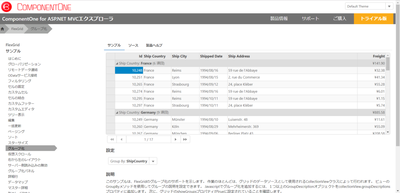Sort by Ship Address column header
This screenshot has width=400, height=193.
(292, 56)
